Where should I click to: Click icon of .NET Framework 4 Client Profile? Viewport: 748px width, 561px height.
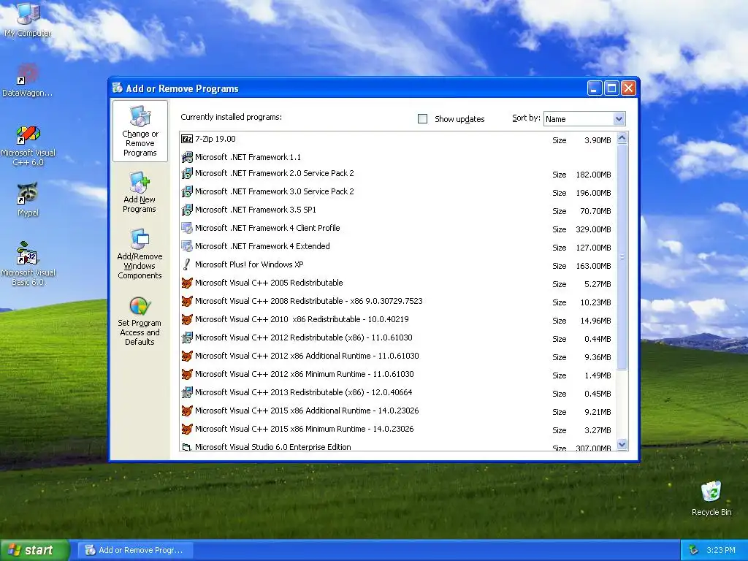187,228
